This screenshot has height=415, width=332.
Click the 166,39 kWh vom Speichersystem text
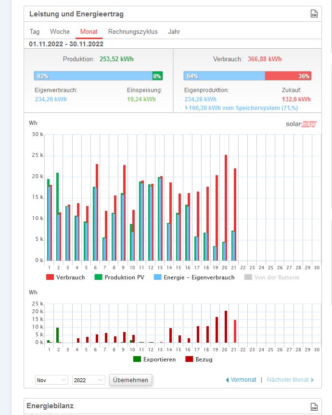point(243,108)
